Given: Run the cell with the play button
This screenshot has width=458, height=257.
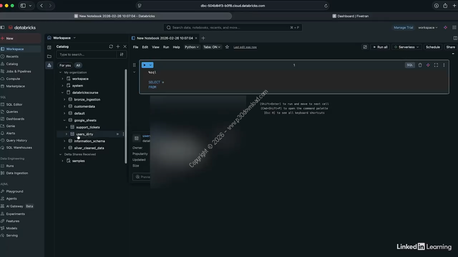Looking at the screenshot, I should coord(145,65).
